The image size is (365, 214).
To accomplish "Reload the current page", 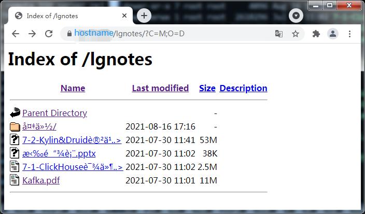I will [49, 34].
